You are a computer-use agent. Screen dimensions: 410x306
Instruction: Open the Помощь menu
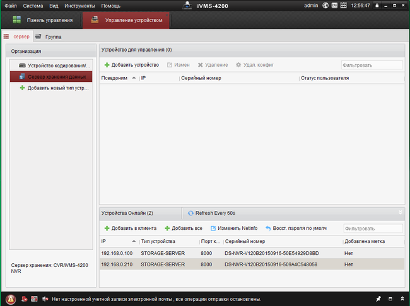(x=110, y=6)
